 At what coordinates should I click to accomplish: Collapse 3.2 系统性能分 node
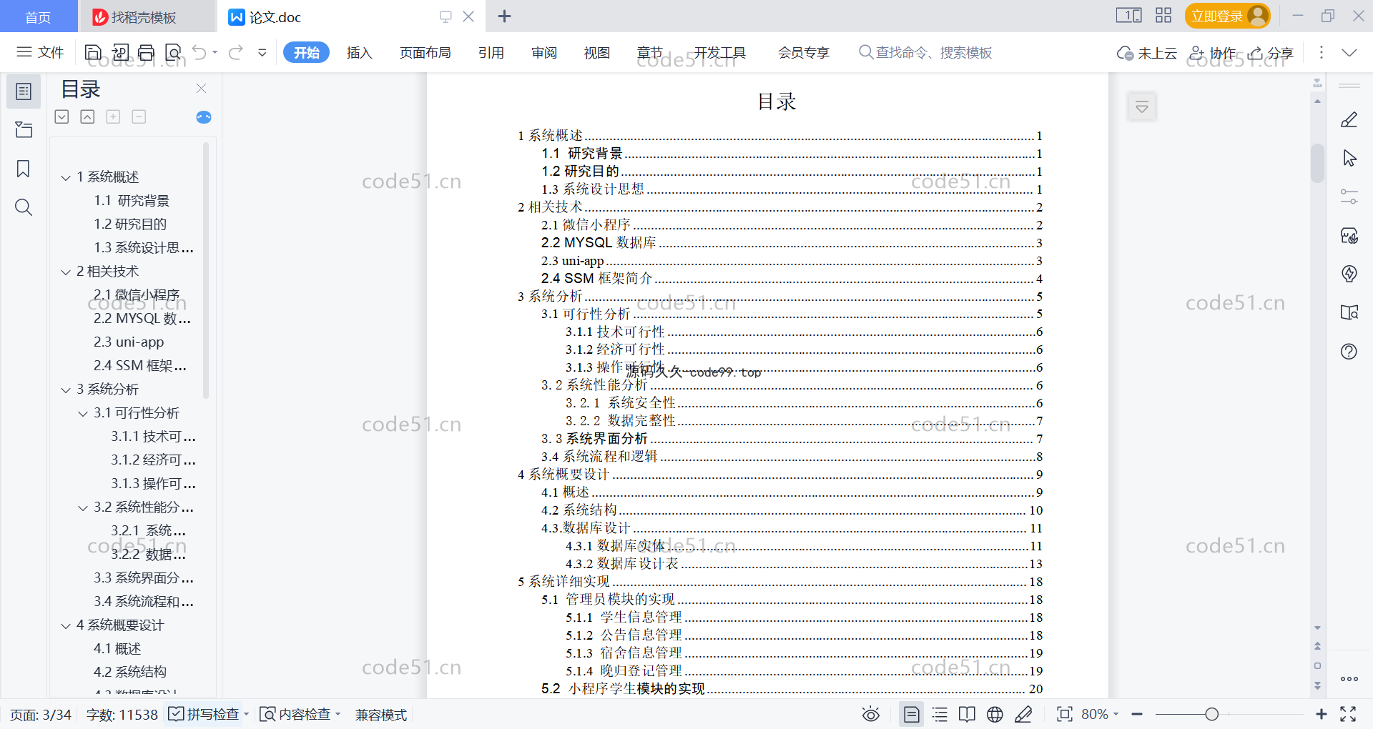tap(83, 507)
